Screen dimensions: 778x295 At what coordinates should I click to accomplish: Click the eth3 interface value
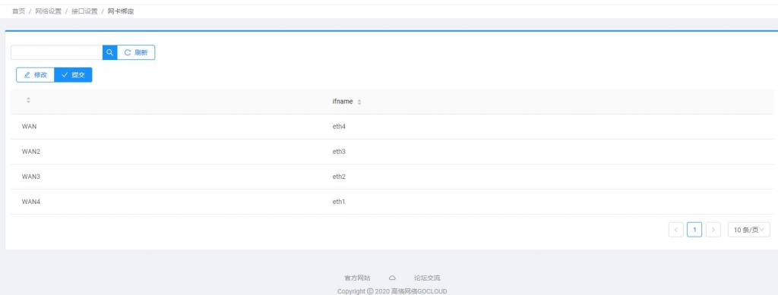(339, 152)
